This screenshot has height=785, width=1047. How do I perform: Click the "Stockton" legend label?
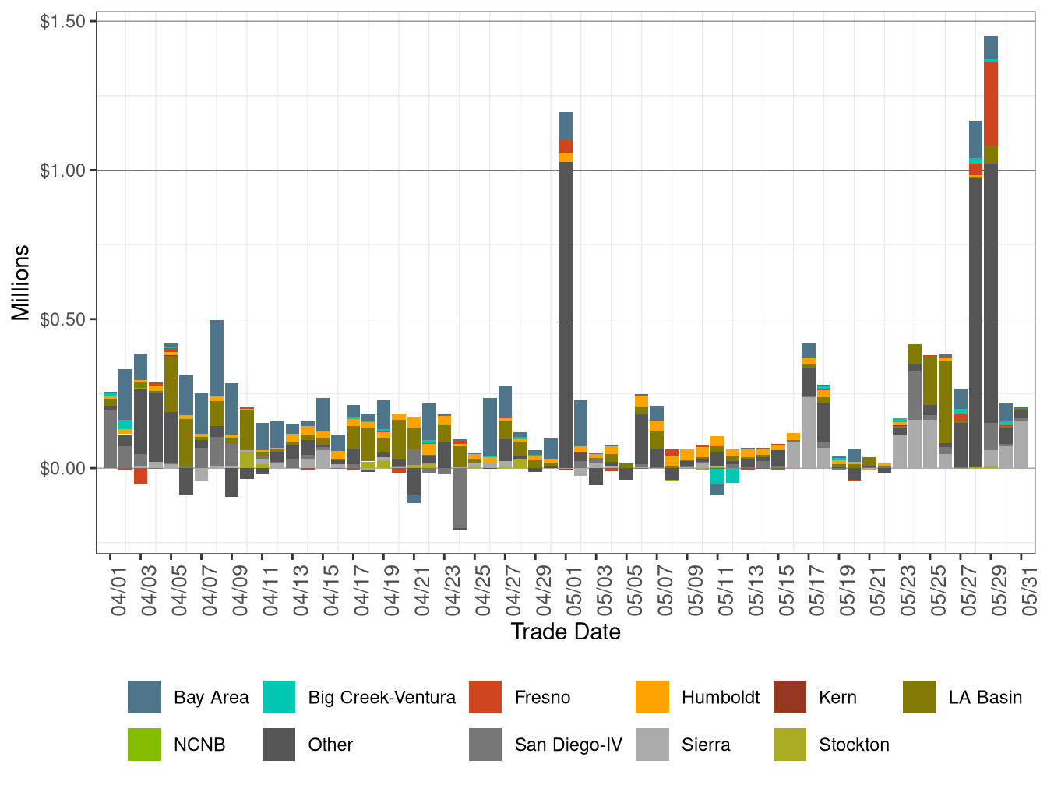tap(854, 745)
